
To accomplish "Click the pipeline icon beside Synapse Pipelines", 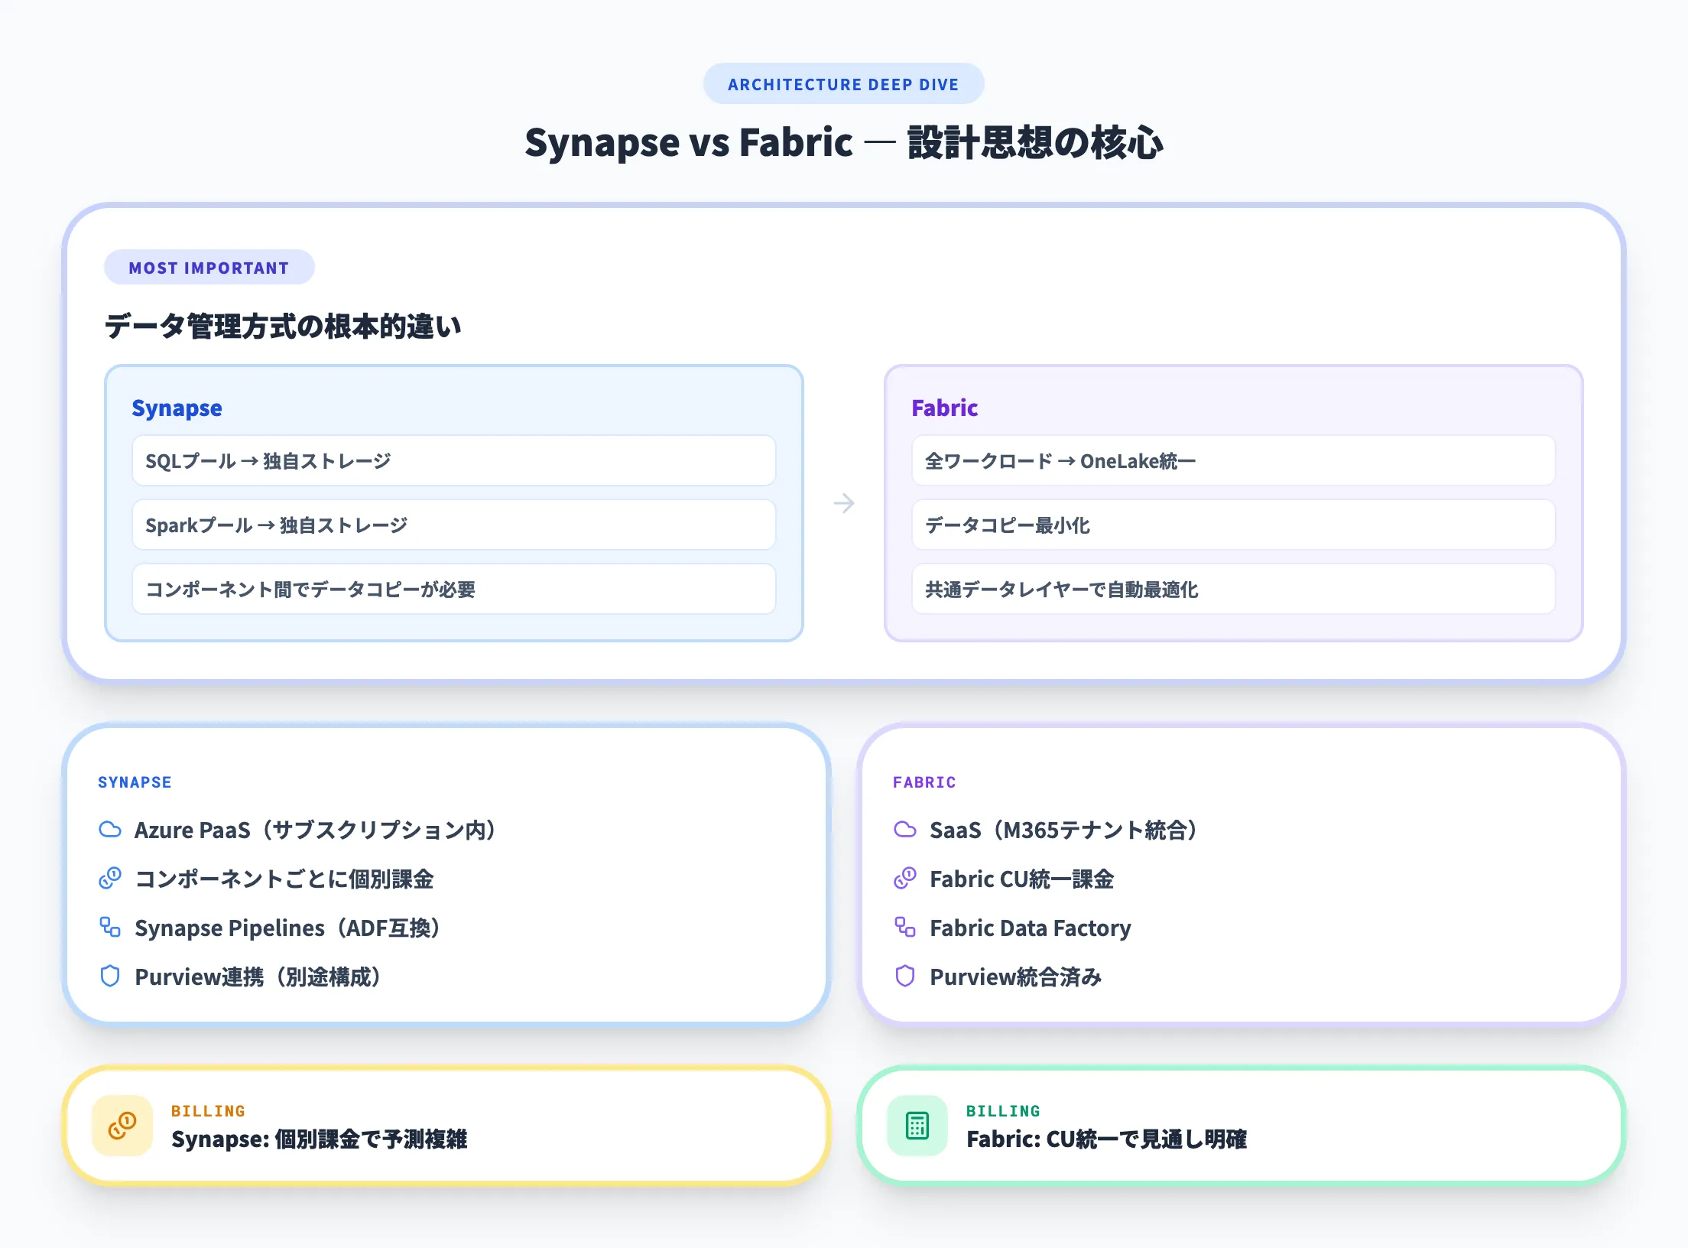I will click(x=110, y=928).
